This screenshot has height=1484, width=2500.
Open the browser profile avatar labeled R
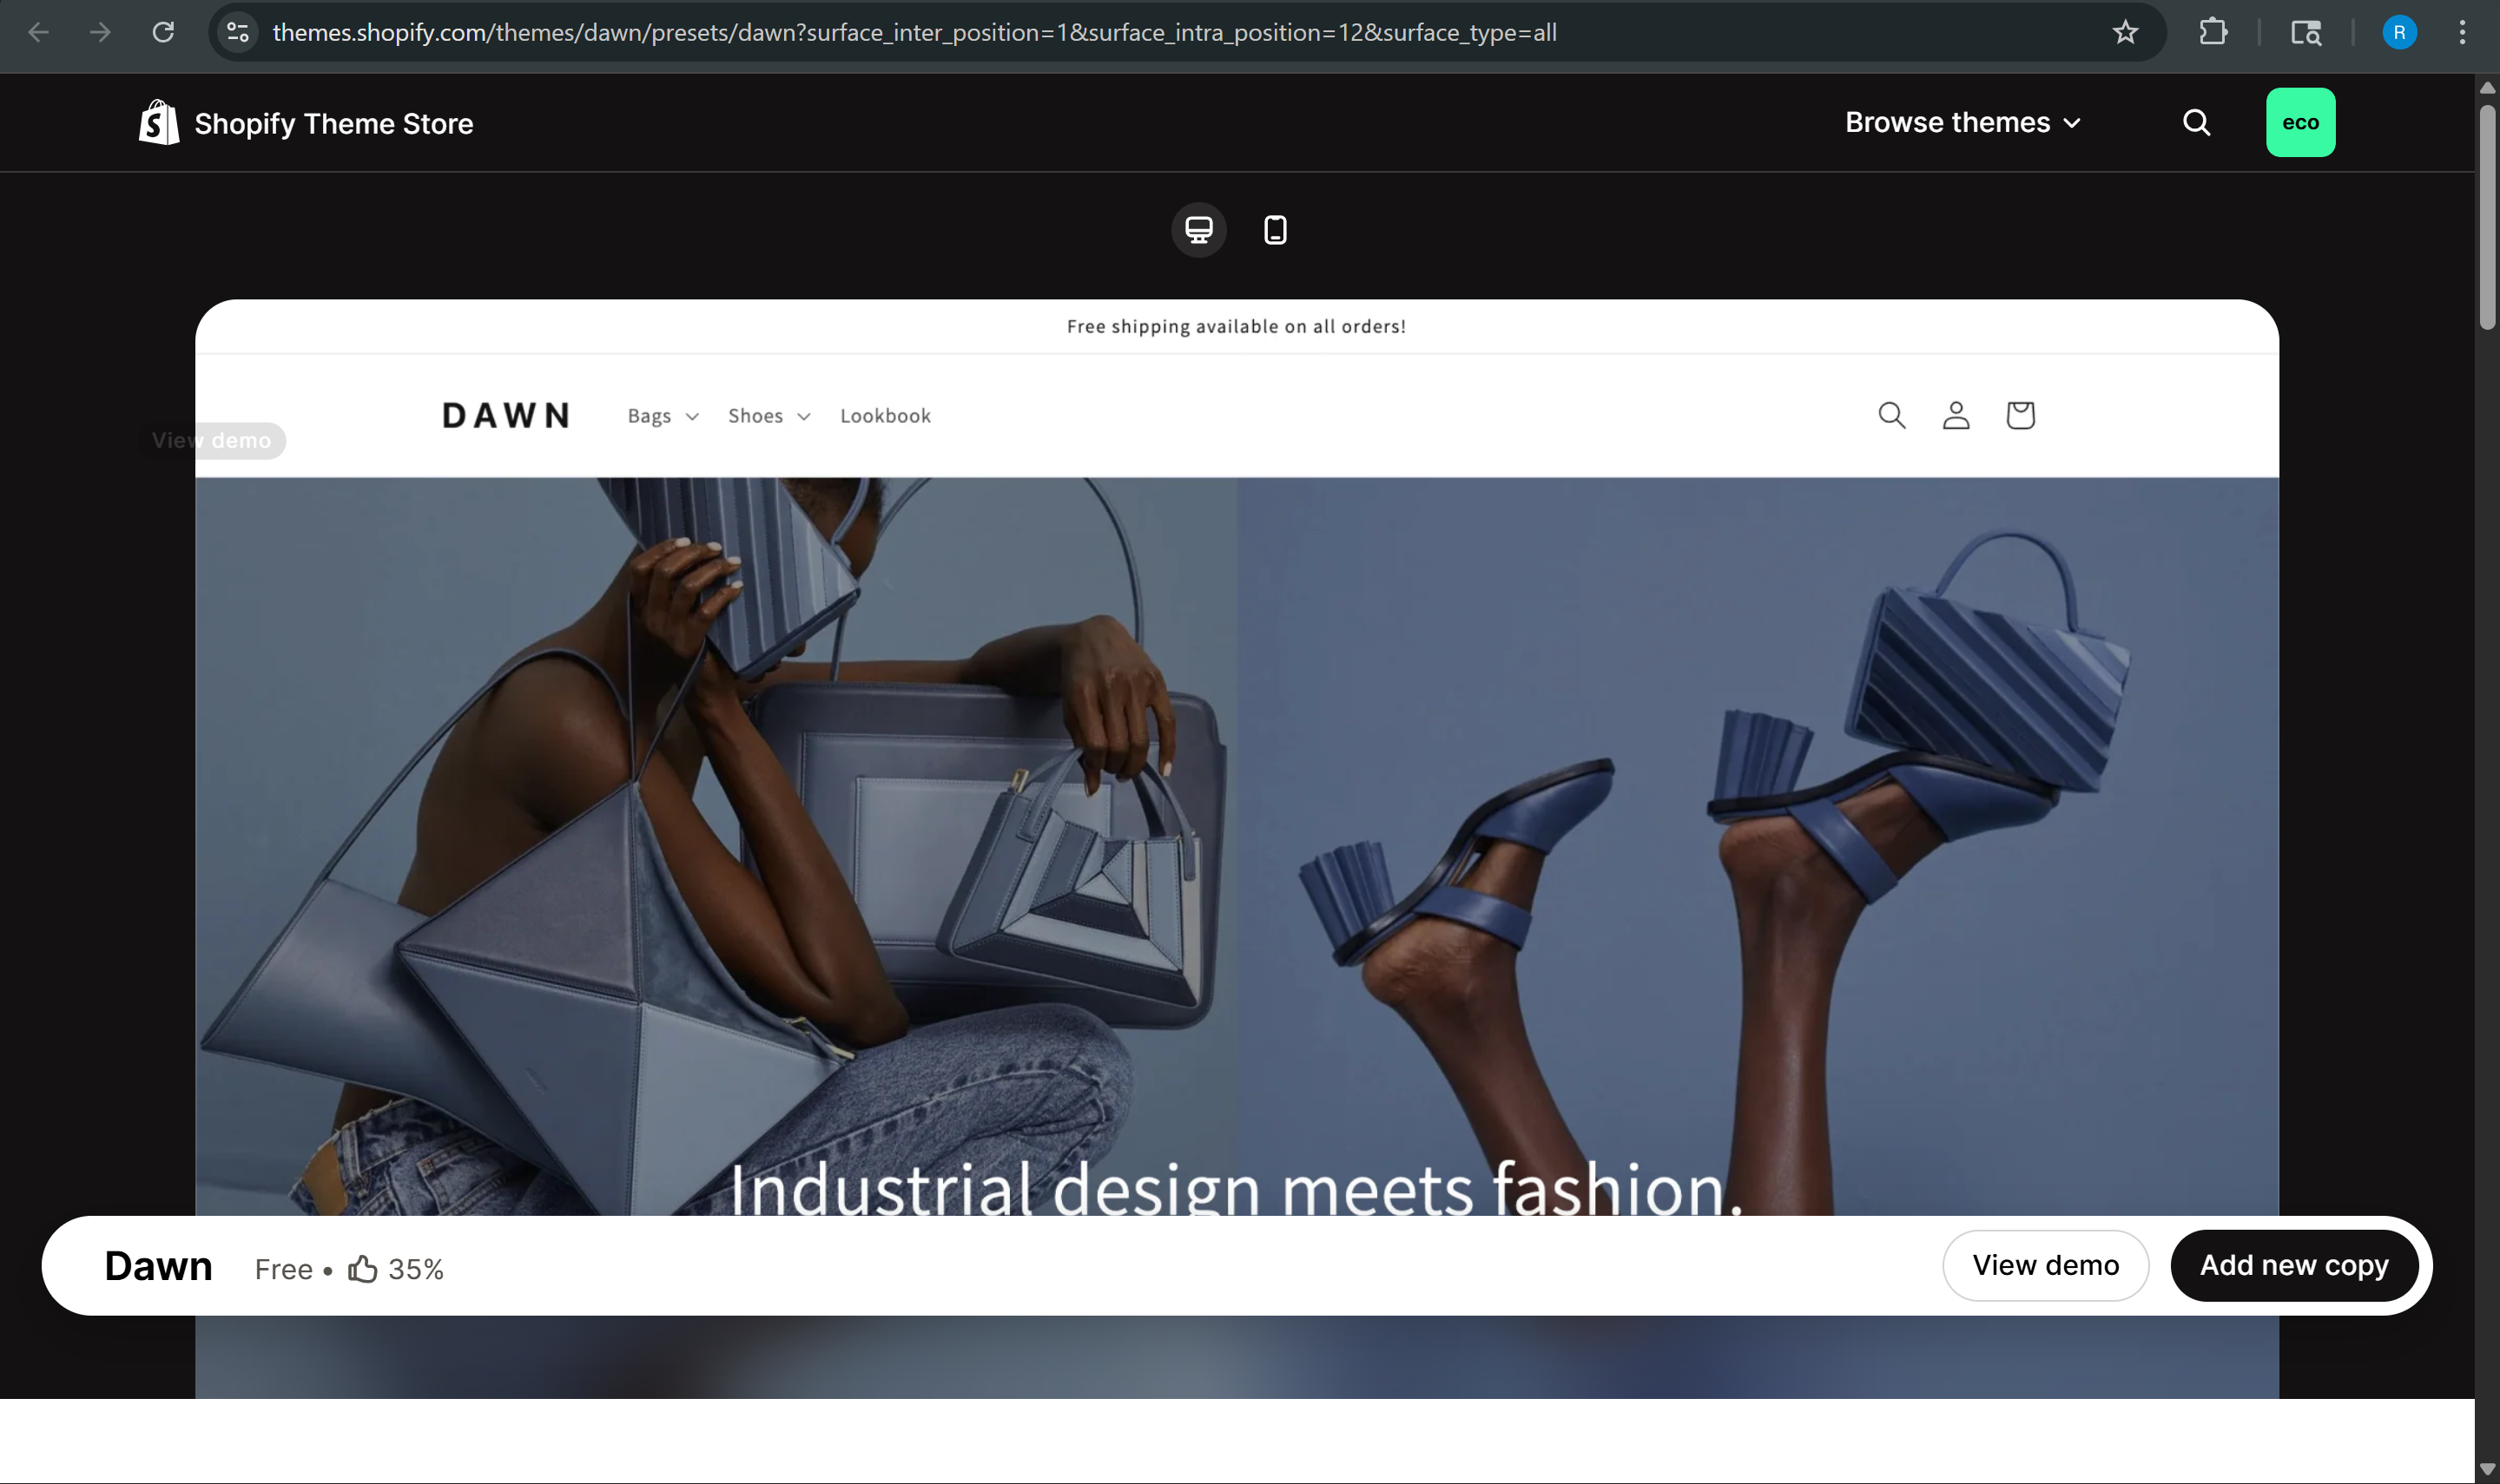pos(2399,32)
